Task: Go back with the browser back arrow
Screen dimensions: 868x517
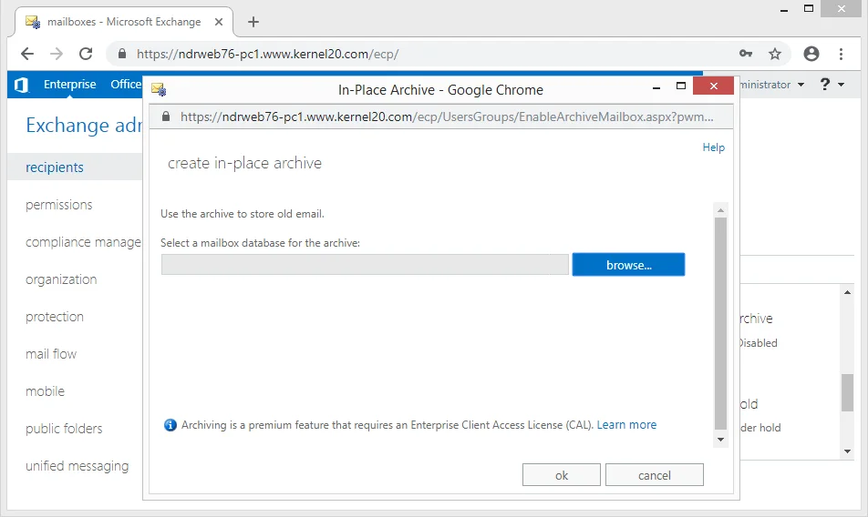Action: click(27, 54)
